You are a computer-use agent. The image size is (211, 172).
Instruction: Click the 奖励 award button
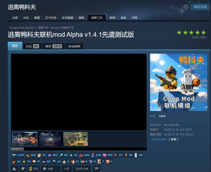[x=34, y=169]
